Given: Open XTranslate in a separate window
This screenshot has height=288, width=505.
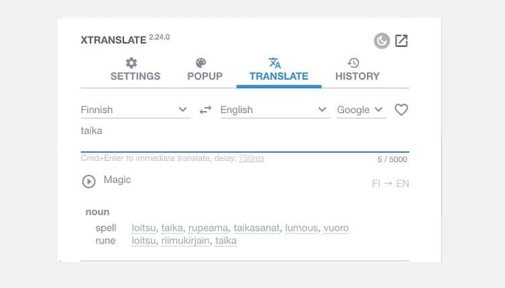Looking at the screenshot, I should coord(401,41).
